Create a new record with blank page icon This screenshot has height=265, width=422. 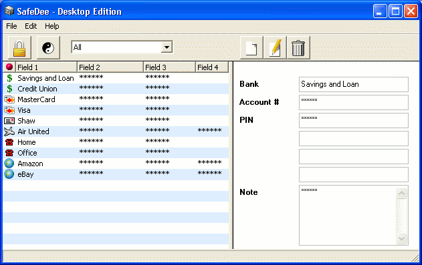click(251, 48)
